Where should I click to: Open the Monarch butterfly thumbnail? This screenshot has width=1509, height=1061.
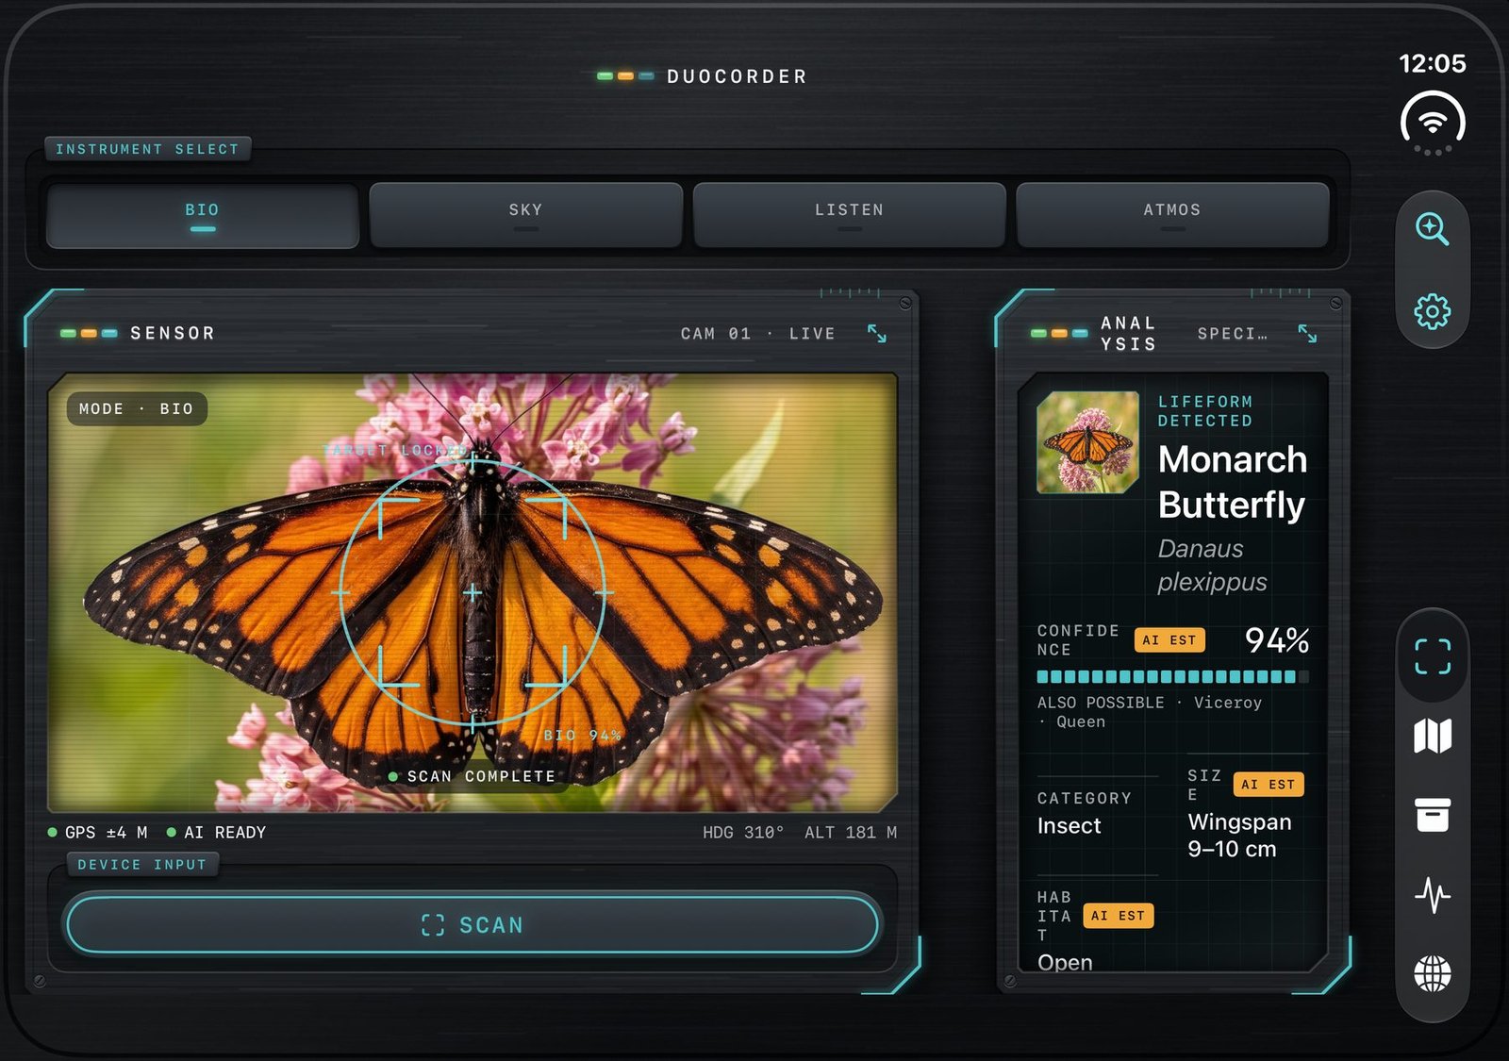pos(1087,442)
